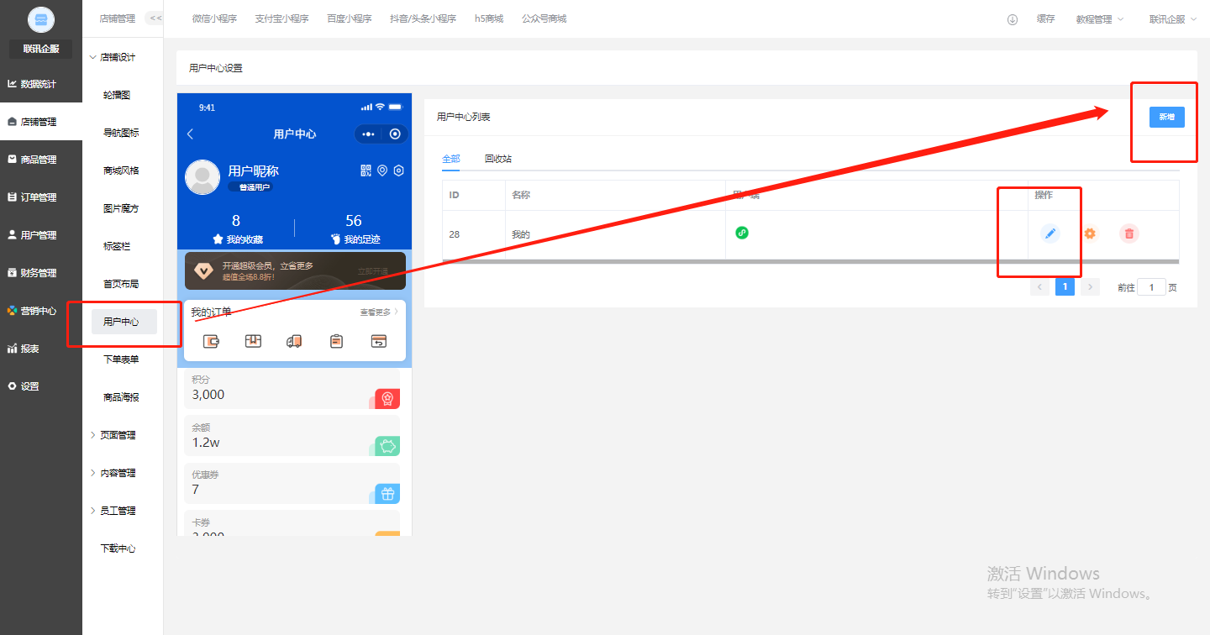Click the star 我的收藏 icon
This screenshot has width=1210, height=635.
[218, 239]
